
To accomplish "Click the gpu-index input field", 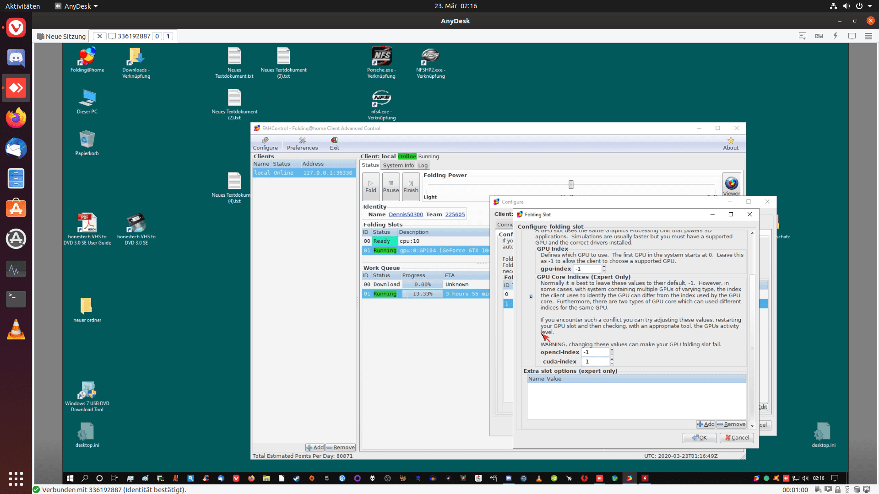I will (x=588, y=269).
